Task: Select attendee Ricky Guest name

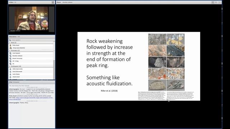Action: tap(16, 46)
